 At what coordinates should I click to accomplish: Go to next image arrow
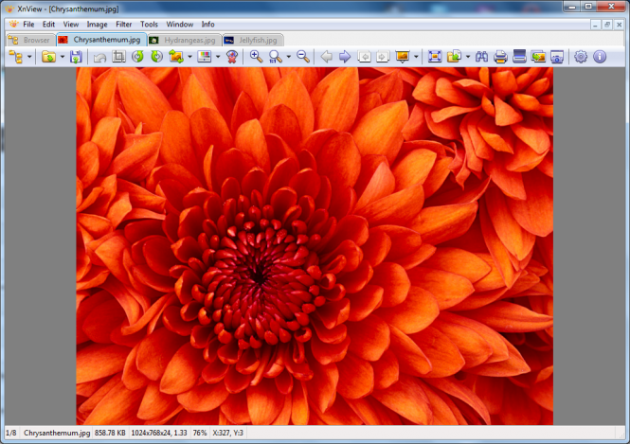pyautogui.click(x=345, y=57)
